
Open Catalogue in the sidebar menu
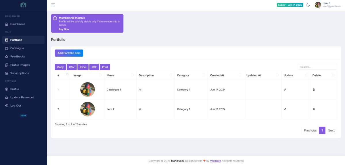coord(17,48)
